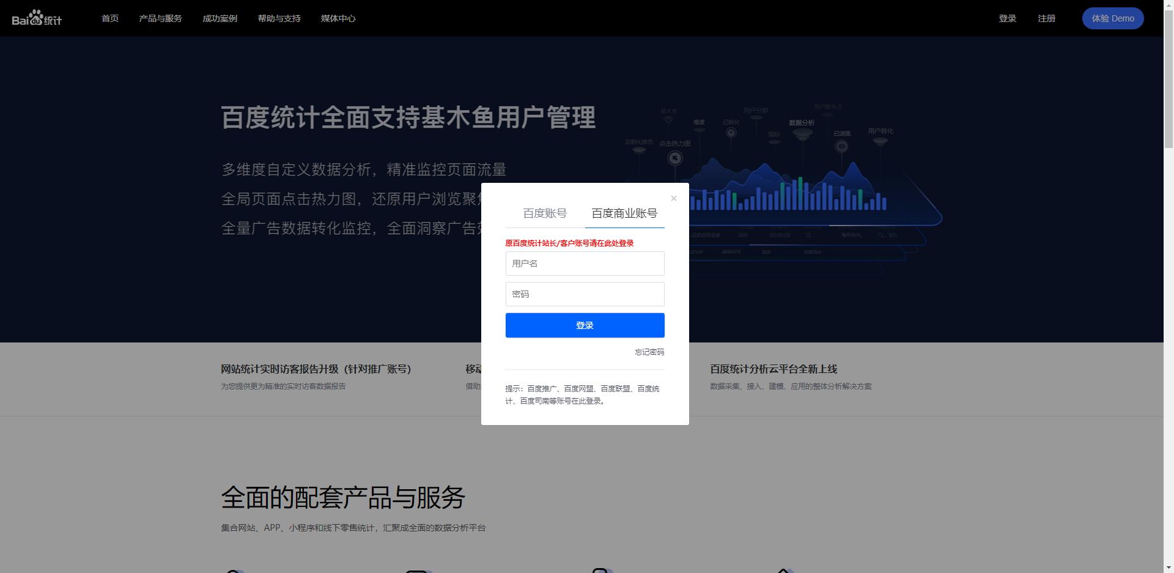Click the scrollbar down arrow
The width and height of the screenshot is (1174, 573).
1168,567
